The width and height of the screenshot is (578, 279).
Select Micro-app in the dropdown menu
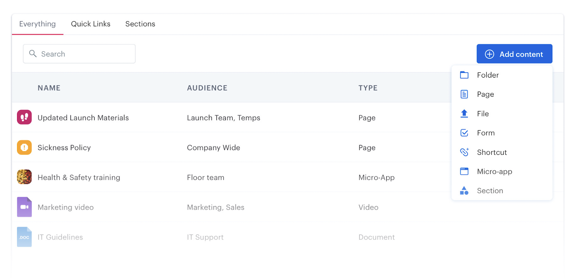pyautogui.click(x=494, y=171)
